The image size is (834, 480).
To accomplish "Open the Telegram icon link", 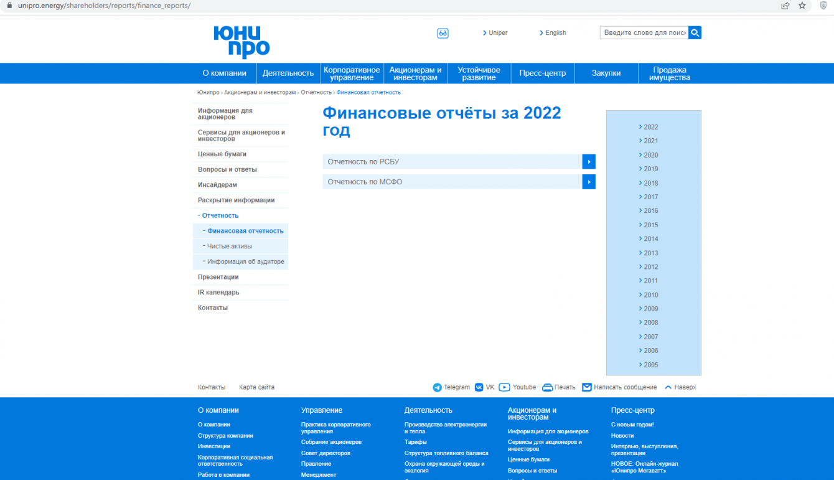I will 437,387.
